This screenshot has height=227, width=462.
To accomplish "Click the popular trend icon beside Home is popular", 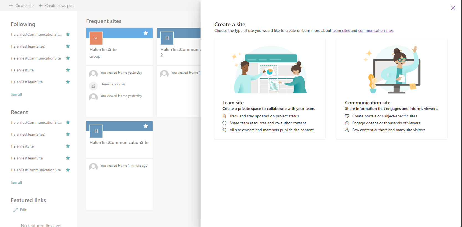I will [x=93, y=86].
